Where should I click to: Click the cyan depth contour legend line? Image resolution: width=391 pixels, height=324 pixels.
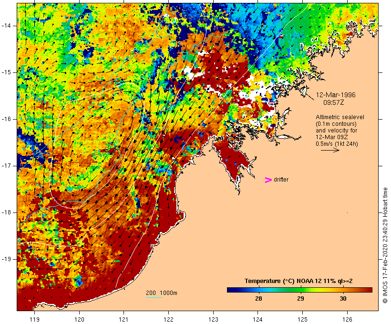click(x=154, y=297)
